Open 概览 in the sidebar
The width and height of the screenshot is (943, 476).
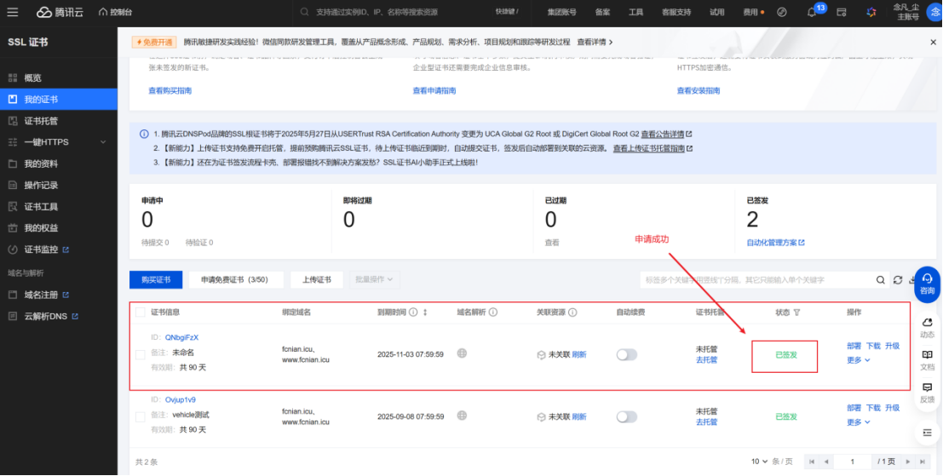[x=58, y=78]
